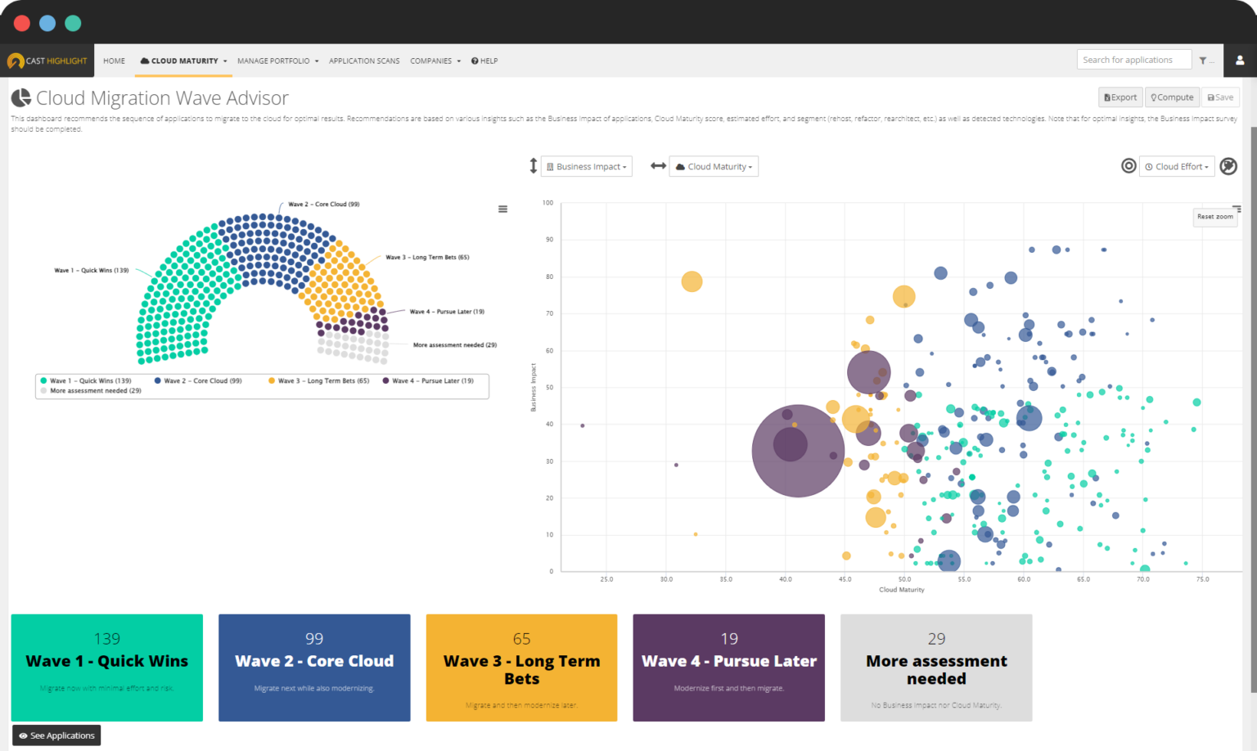Image resolution: width=1257 pixels, height=751 pixels.
Task: Expand the Cloud Maturity axis dropdown
Action: 714,167
